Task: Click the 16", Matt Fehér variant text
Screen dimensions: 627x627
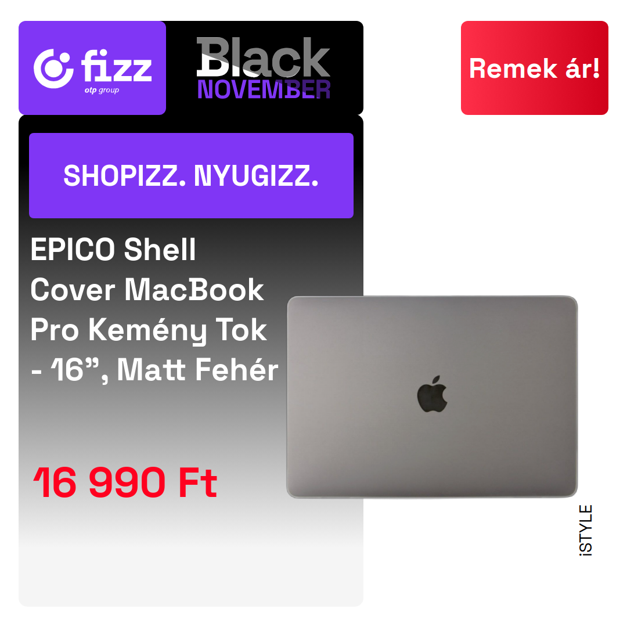Action: point(164,370)
